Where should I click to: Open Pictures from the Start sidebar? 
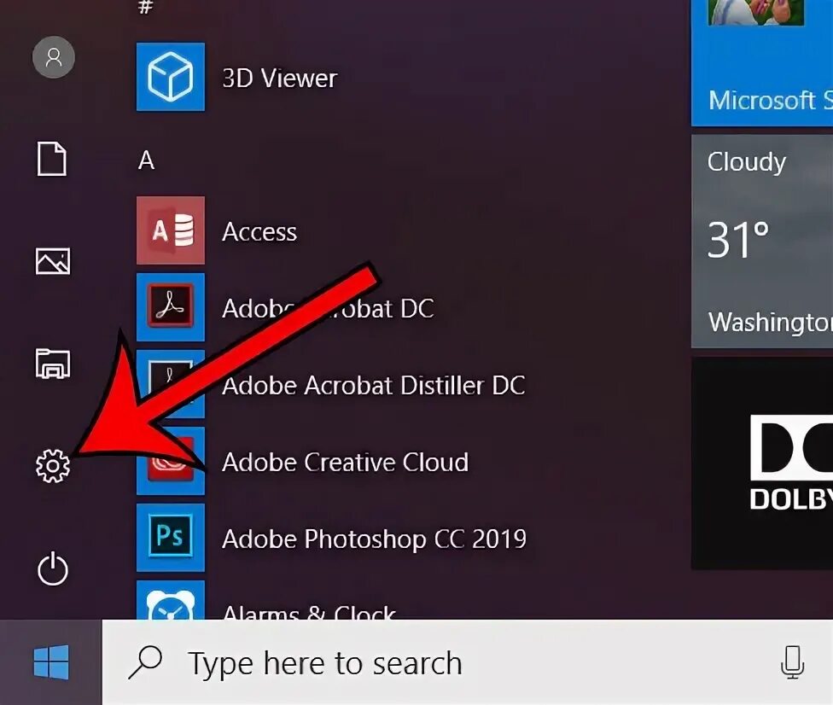(x=53, y=261)
